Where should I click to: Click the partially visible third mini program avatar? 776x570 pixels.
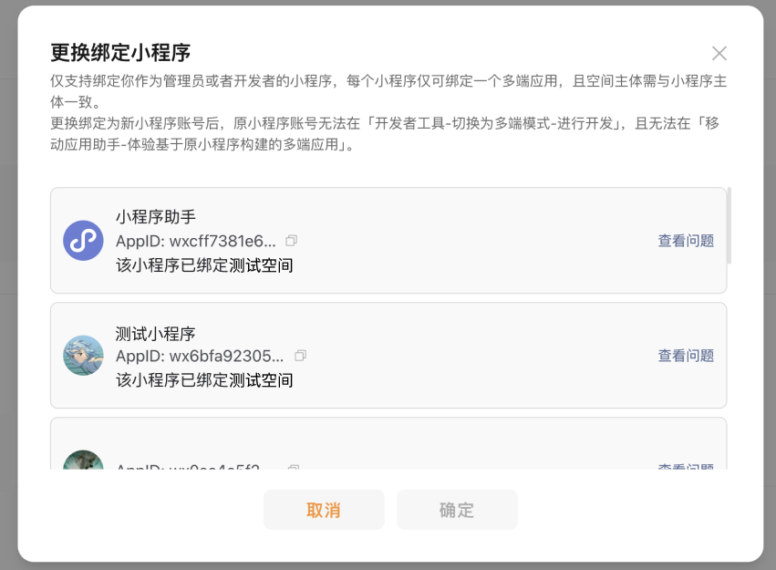83,461
